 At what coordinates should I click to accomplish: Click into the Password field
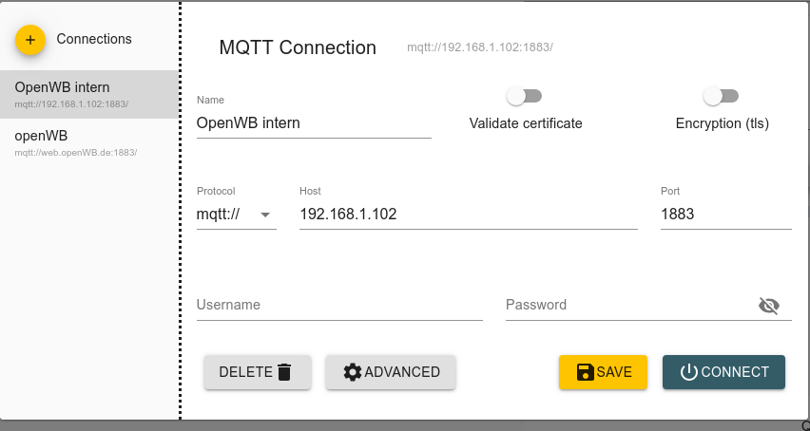coord(627,306)
